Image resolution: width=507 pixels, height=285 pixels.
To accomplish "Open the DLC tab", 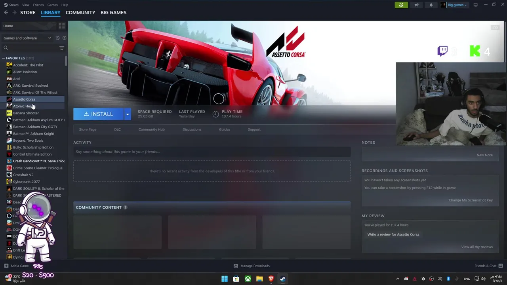I will [117, 129].
